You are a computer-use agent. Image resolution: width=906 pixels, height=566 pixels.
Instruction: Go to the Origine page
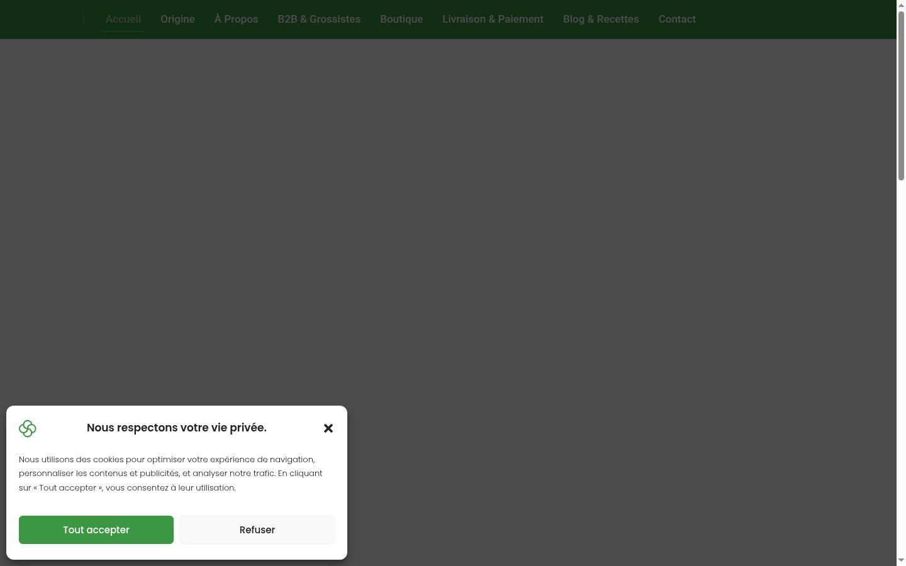tap(177, 19)
